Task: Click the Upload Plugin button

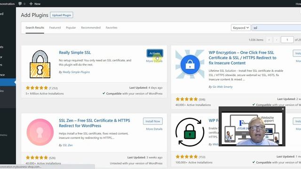Action: (62, 15)
